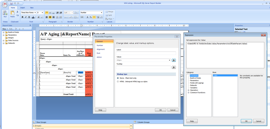
Task: Select Action page in Placeholder Properties
Action: click(x=99, y=57)
